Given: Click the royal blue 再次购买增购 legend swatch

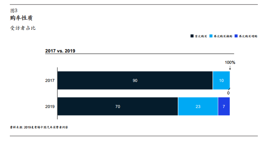Looking at the screenshot, I should pyautogui.click(x=236, y=36).
